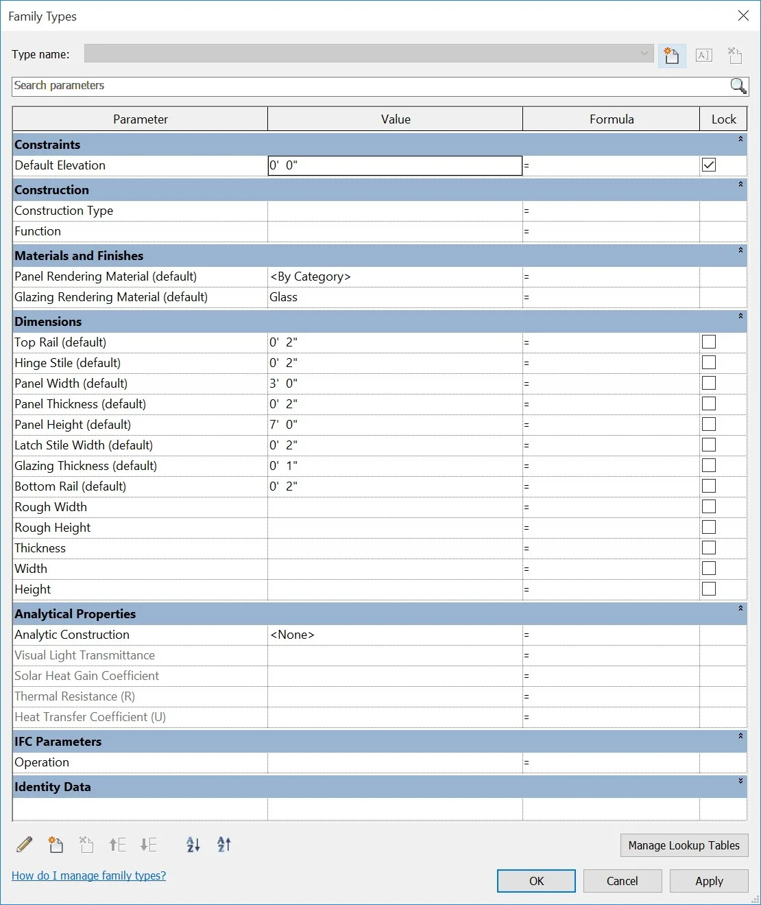Click the Formula column header

coord(612,119)
